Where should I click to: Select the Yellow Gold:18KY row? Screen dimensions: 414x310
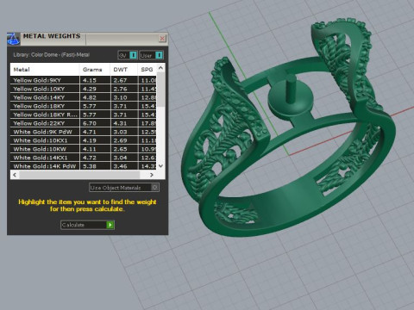(x=84, y=106)
